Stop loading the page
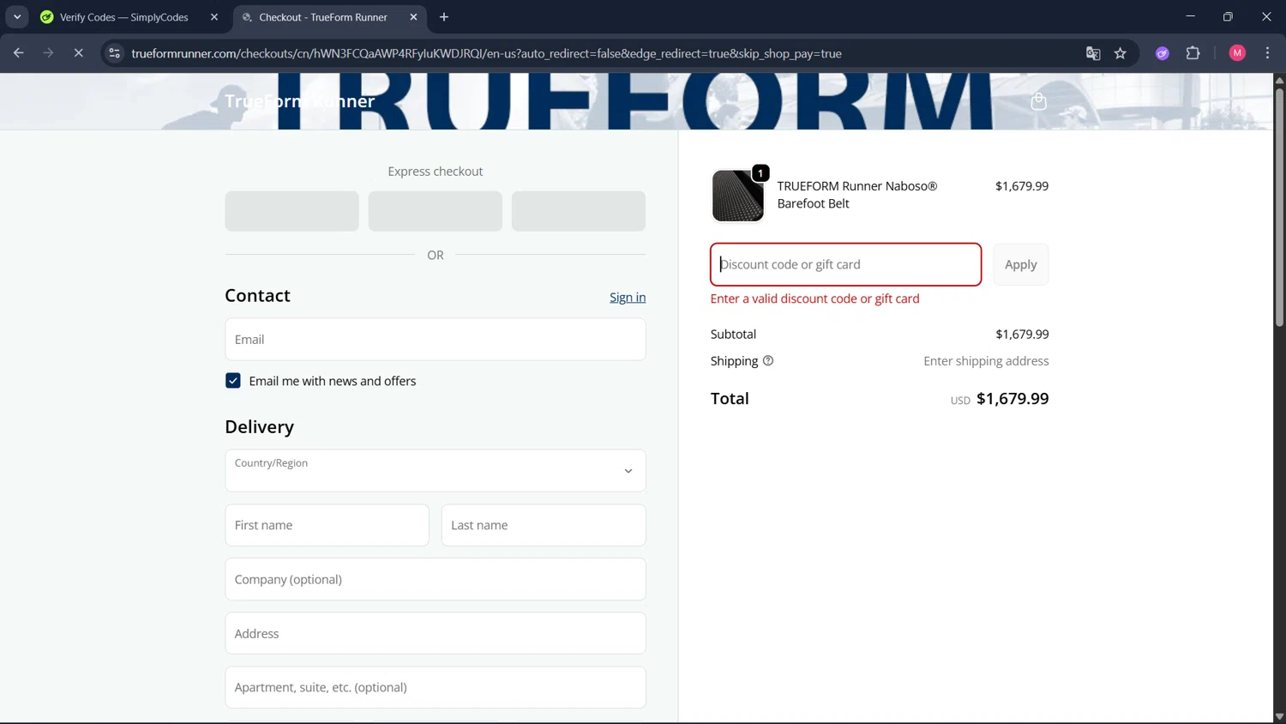The height and width of the screenshot is (724, 1286). click(78, 53)
